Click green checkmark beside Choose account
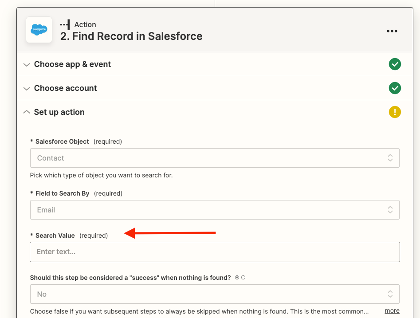 tap(395, 88)
